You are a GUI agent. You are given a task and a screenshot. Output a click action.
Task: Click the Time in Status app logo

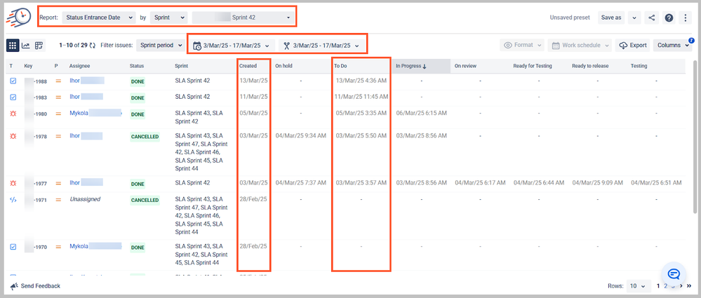[18, 17]
